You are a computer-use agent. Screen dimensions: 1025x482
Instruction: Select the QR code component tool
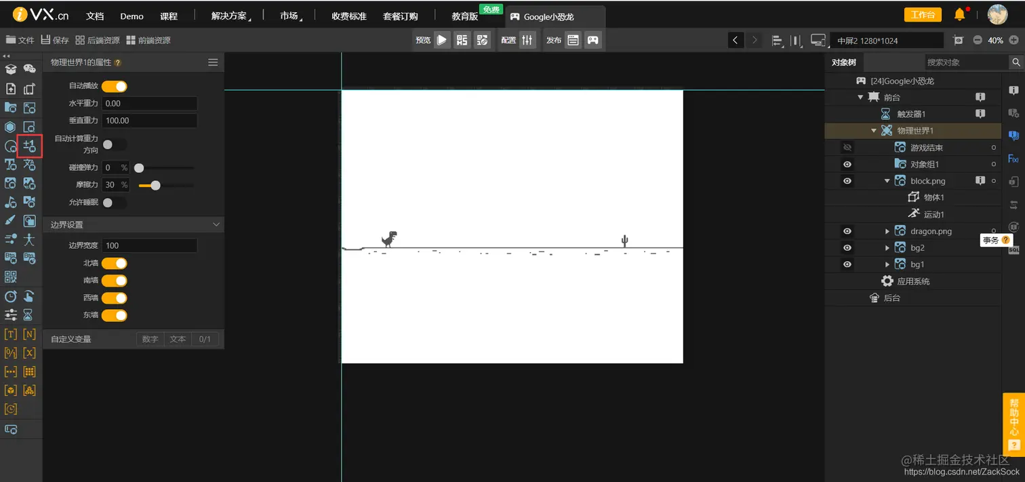[x=11, y=277]
